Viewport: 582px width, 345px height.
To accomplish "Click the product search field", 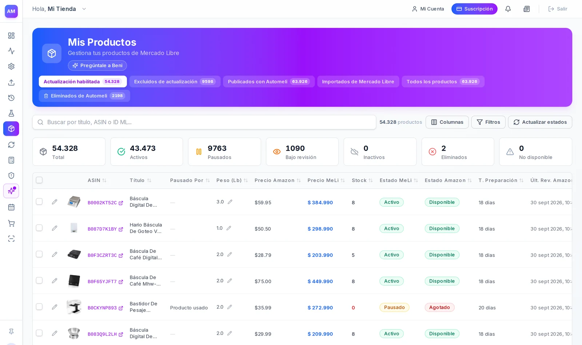I will tap(204, 122).
